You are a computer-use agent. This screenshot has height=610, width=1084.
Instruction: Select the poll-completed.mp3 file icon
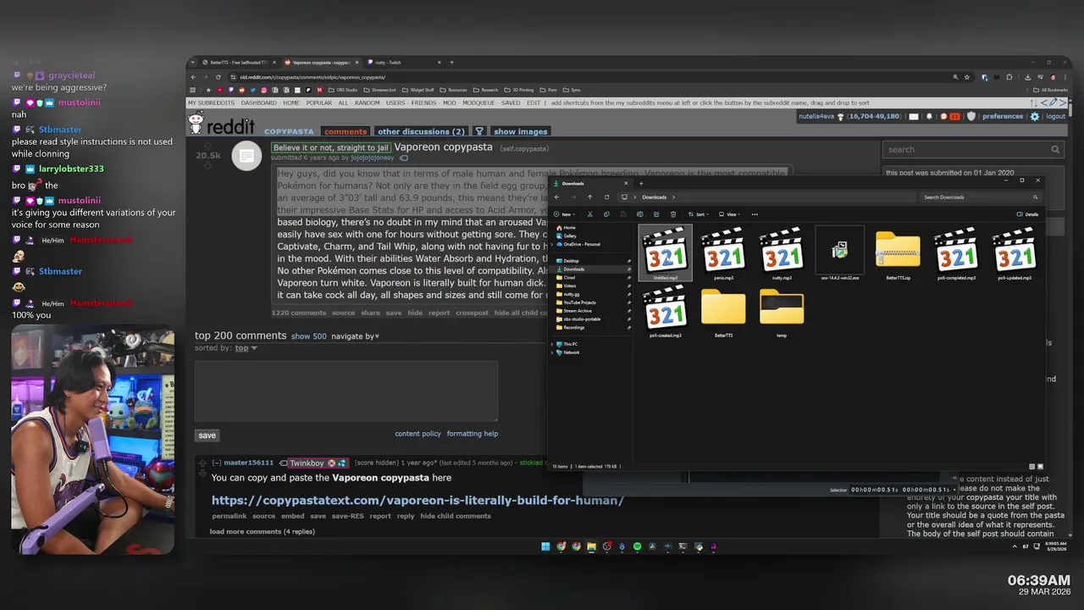coord(956,253)
